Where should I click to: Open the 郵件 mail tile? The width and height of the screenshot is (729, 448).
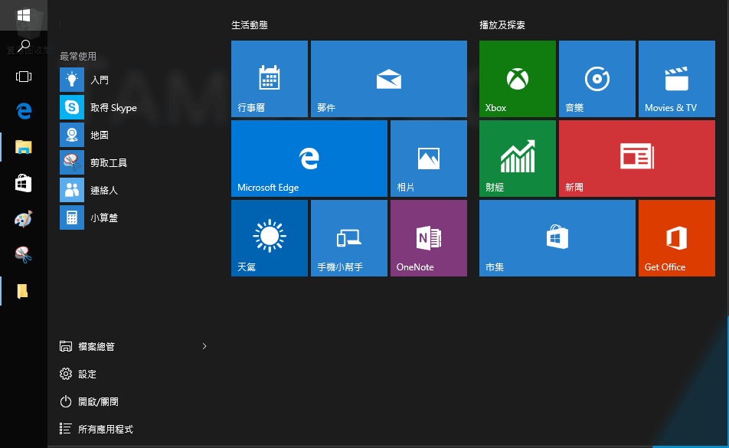pos(389,79)
